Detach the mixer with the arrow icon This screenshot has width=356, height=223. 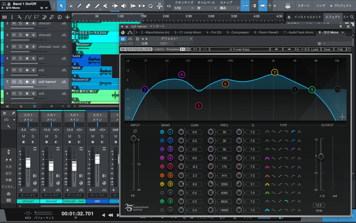[13, 113]
